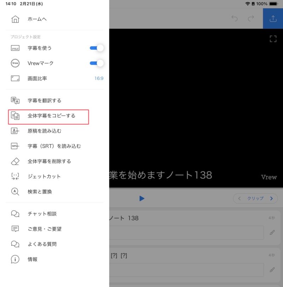Click the aspect ratio frame icon
Screen dimensions: 283x287
click(15, 78)
